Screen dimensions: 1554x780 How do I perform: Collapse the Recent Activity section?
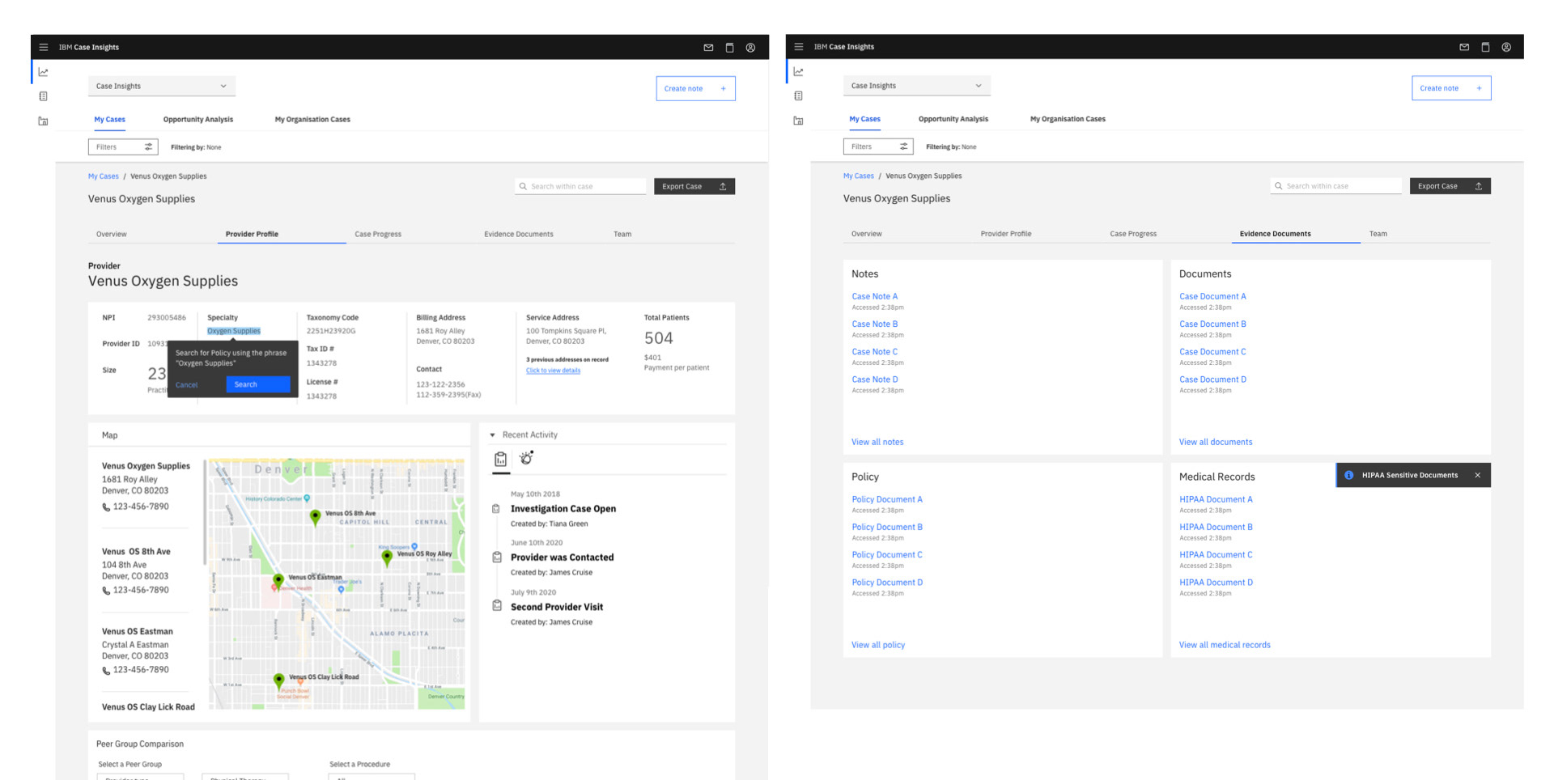(x=492, y=435)
